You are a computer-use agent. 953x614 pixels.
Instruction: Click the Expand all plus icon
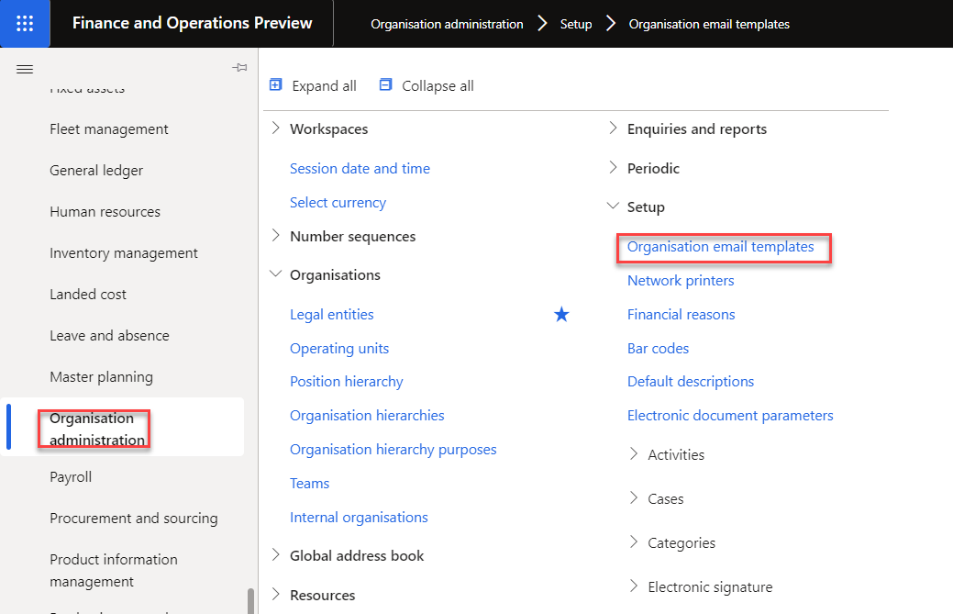pos(276,84)
